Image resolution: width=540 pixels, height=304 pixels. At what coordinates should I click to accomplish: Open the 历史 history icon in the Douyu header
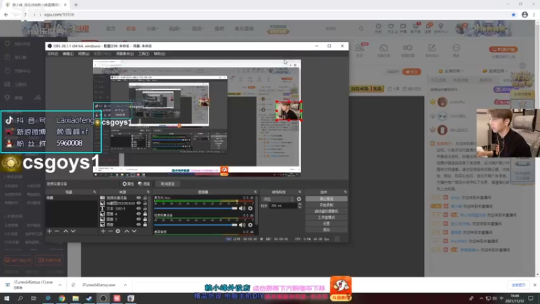click(x=378, y=28)
